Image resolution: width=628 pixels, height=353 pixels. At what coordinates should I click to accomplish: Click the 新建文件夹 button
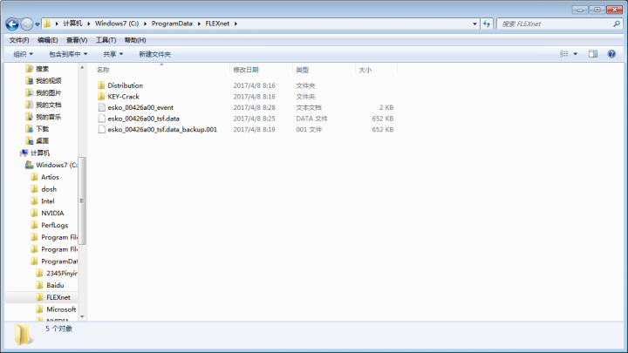click(154, 54)
